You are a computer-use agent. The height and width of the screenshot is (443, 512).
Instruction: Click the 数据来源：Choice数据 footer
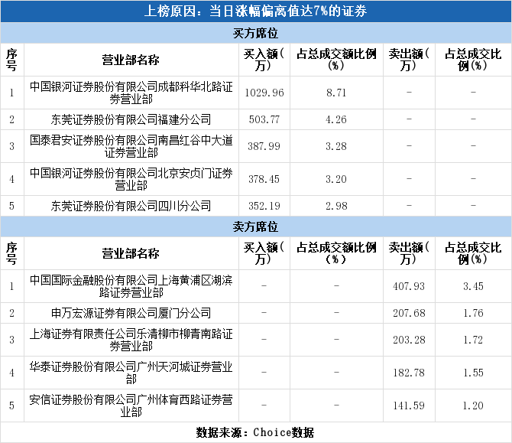255,432
